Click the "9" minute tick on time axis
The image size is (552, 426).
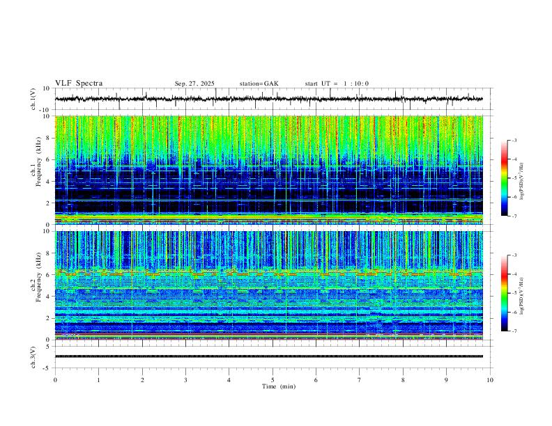[x=446, y=380]
